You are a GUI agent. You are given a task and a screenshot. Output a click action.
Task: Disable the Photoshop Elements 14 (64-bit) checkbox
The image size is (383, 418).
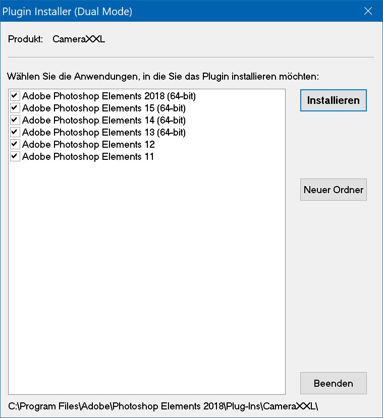coord(15,120)
